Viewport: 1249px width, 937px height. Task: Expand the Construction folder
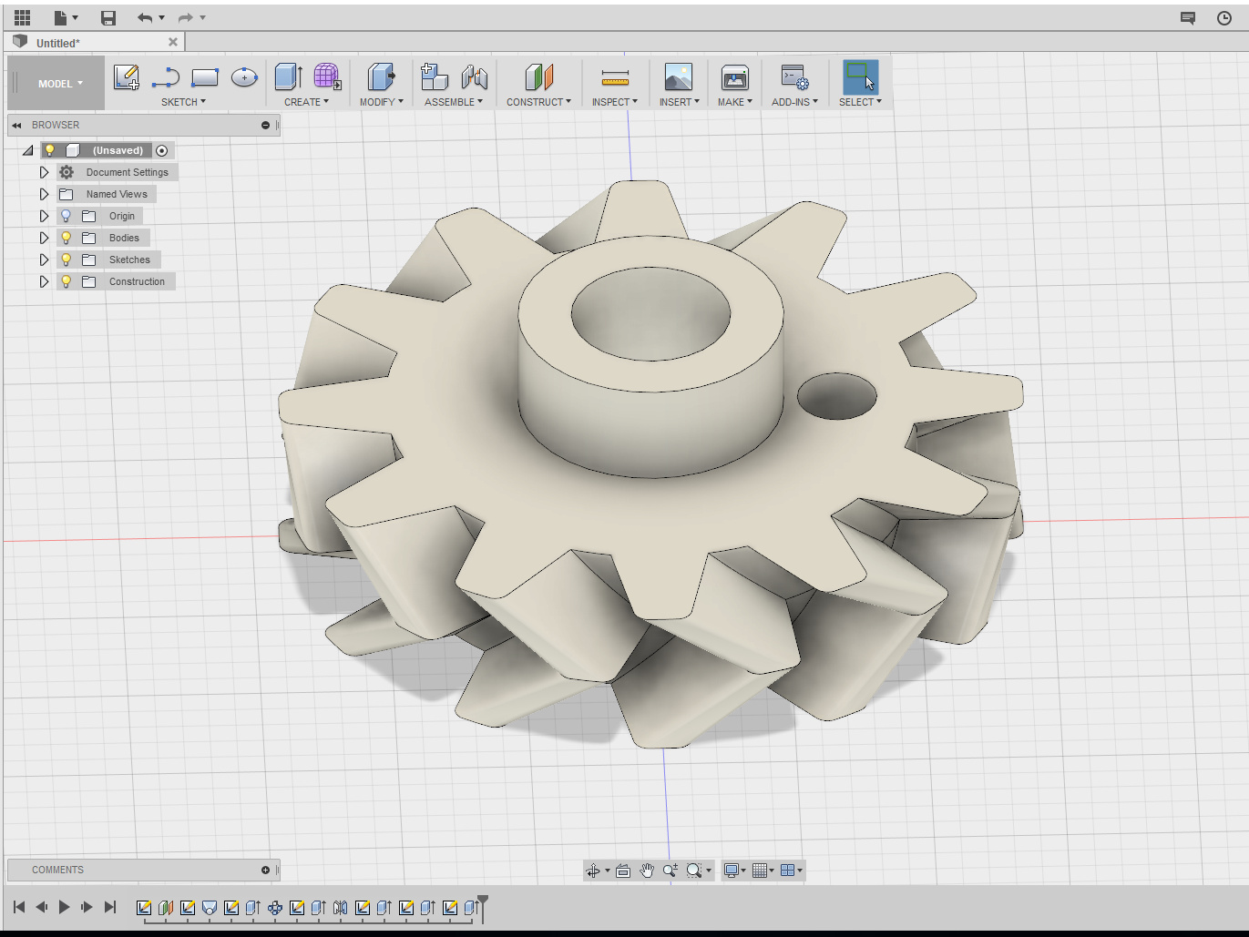pos(44,281)
